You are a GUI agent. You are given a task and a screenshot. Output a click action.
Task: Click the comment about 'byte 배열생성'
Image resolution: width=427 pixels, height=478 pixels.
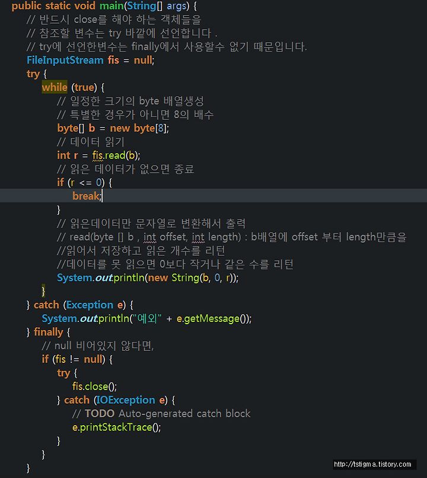[x=130, y=101]
